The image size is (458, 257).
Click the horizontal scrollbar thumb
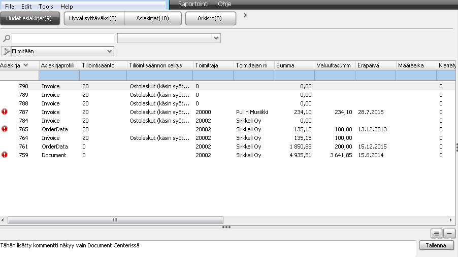click(115, 220)
